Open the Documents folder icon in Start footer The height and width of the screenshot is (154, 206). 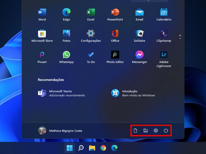(x=135, y=131)
